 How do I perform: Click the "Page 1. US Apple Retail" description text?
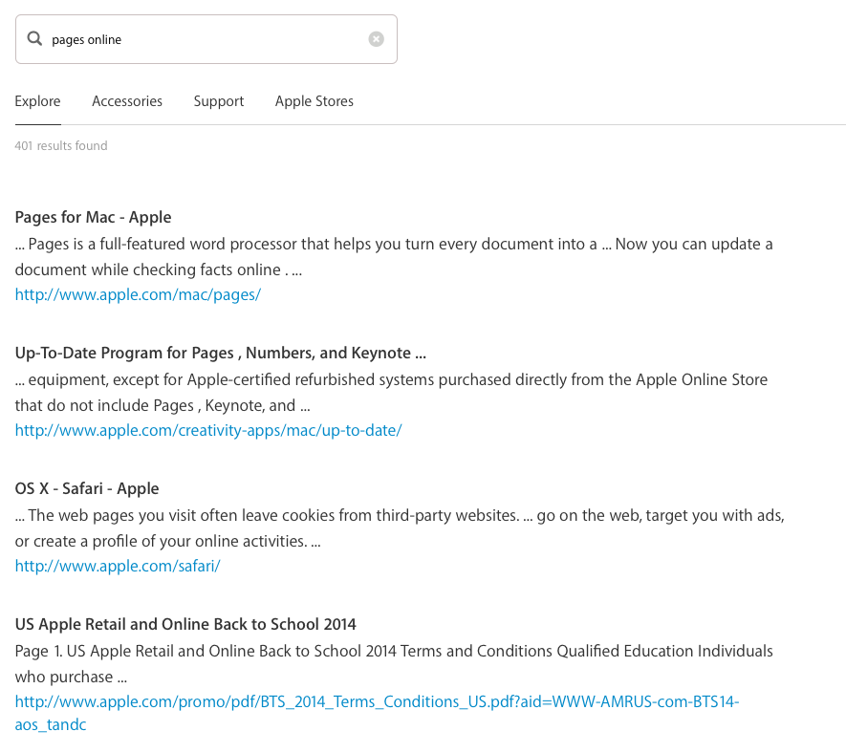click(394, 663)
